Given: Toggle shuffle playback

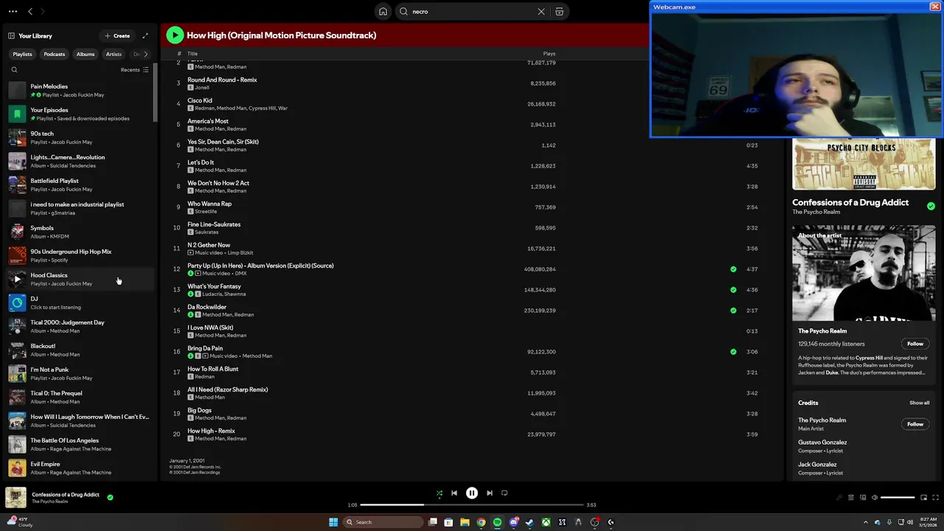Looking at the screenshot, I should [x=440, y=493].
